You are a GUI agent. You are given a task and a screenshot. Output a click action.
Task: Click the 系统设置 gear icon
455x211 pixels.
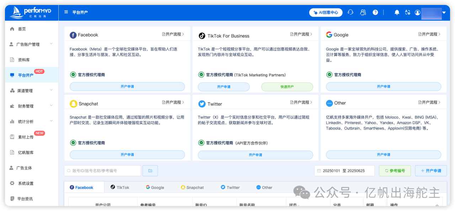(12, 183)
